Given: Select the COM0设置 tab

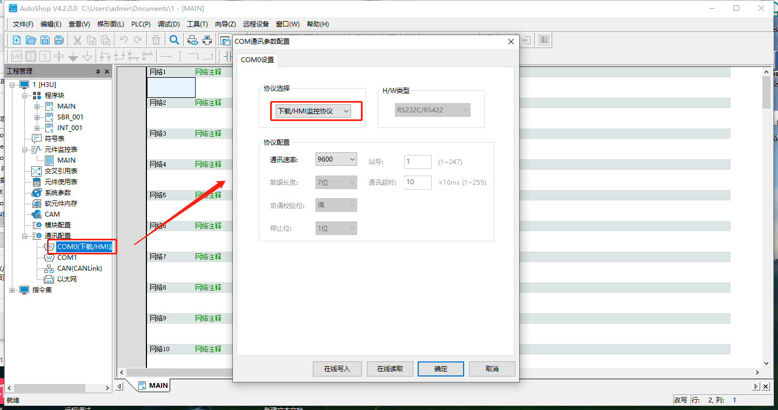Looking at the screenshot, I should [257, 60].
